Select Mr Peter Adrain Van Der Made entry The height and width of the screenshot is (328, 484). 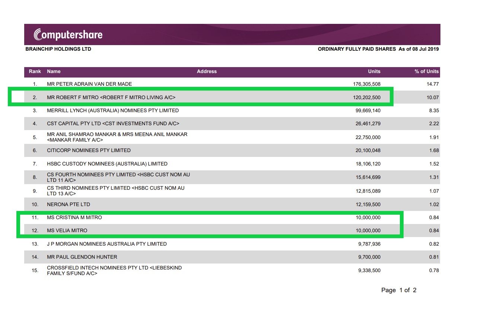tap(89, 84)
